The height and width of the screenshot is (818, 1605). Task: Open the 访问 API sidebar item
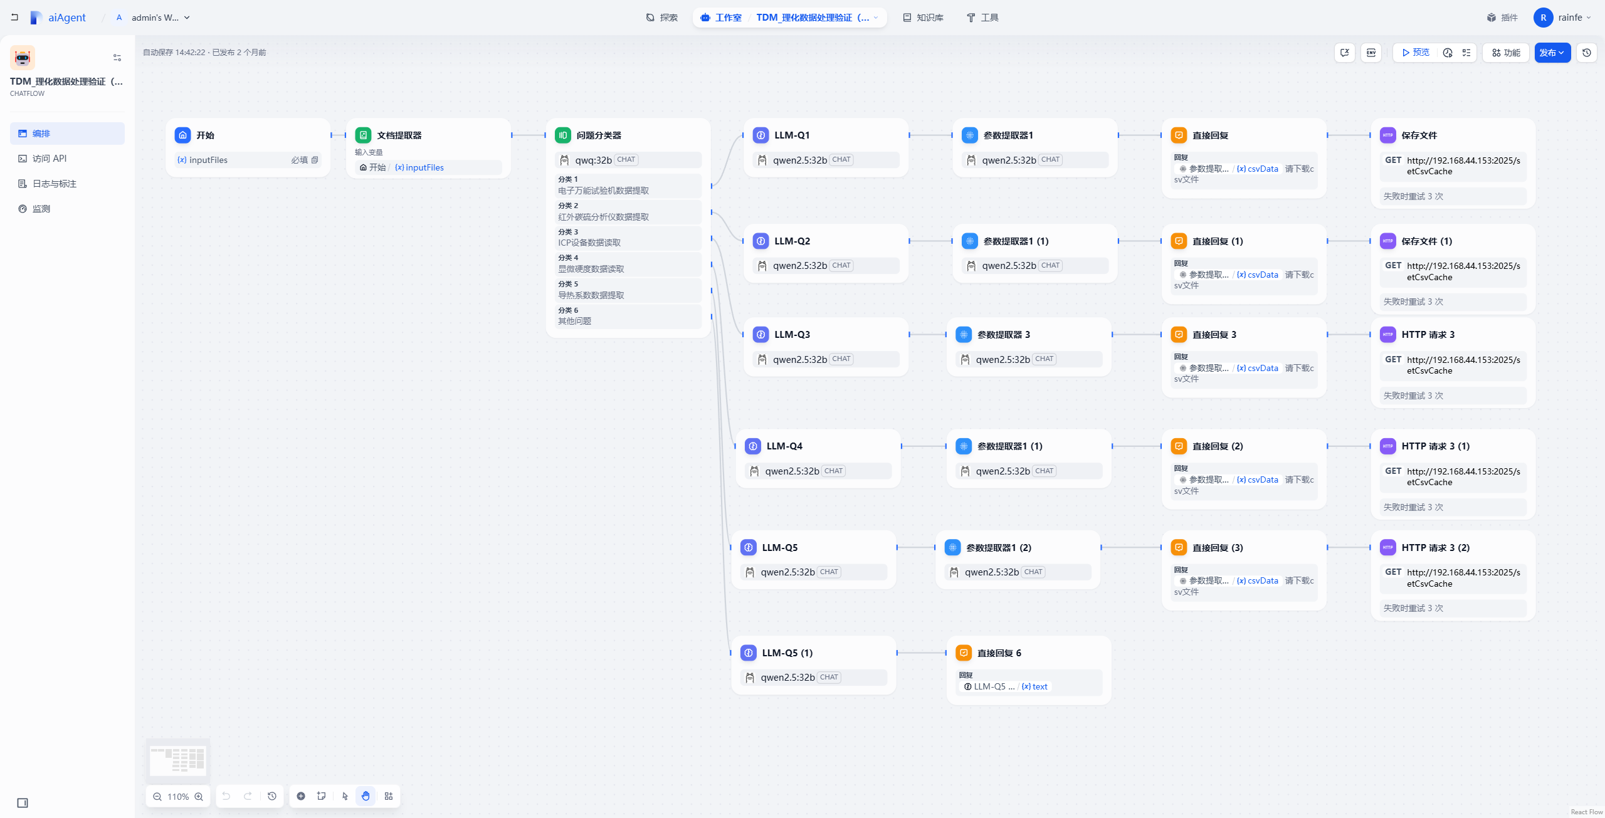click(x=50, y=159)
